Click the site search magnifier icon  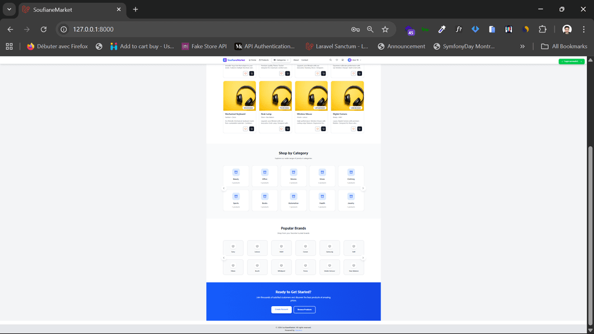pos(330,60)
